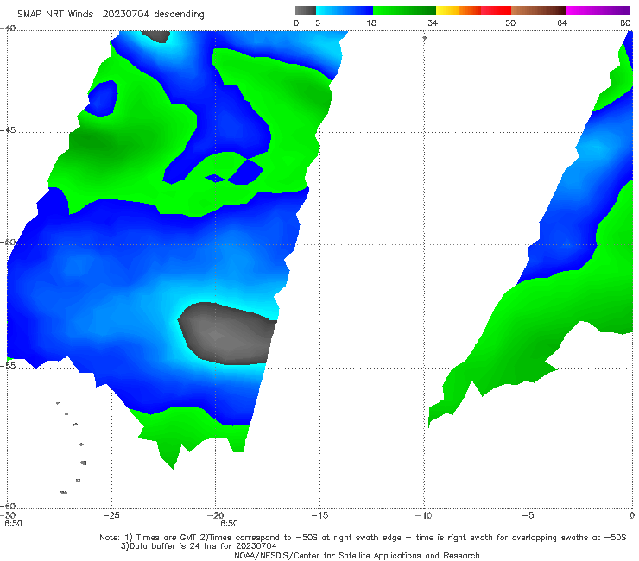This screenshot has width=639, height=561.
Task: Click the green segment of the color bar
Action: (404, 10)
